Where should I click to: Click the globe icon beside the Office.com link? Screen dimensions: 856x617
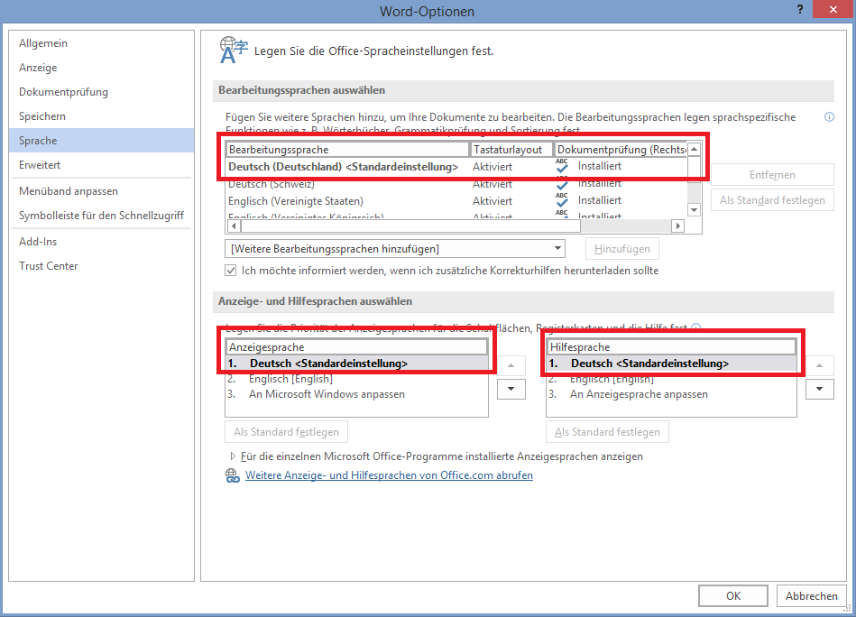point(233,475)
